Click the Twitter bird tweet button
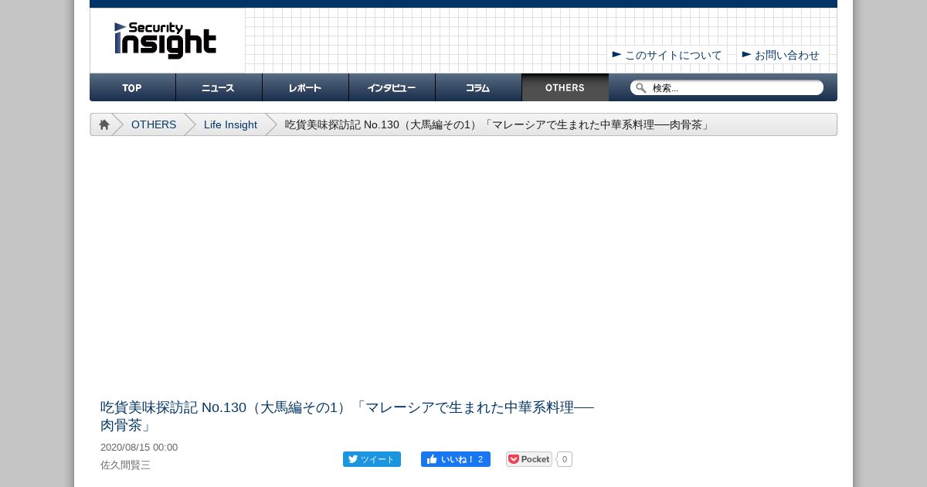Viewport: 927px width, 487px height. tap(372, 459)
